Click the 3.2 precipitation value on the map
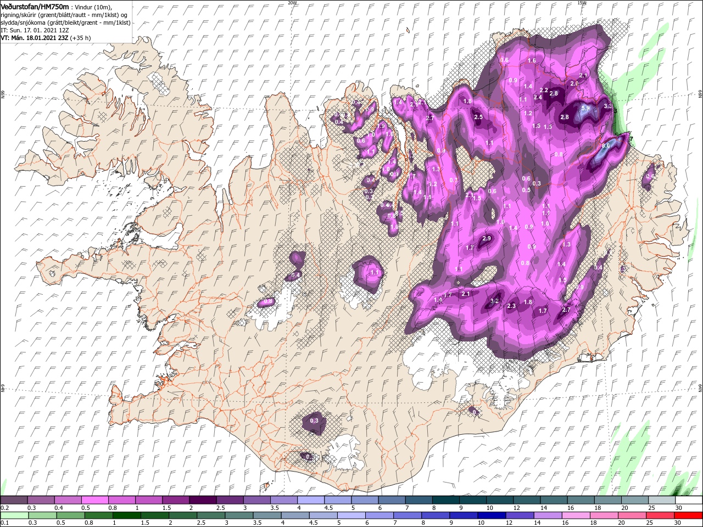Screen dimensions: 703x527 point(494,301)
